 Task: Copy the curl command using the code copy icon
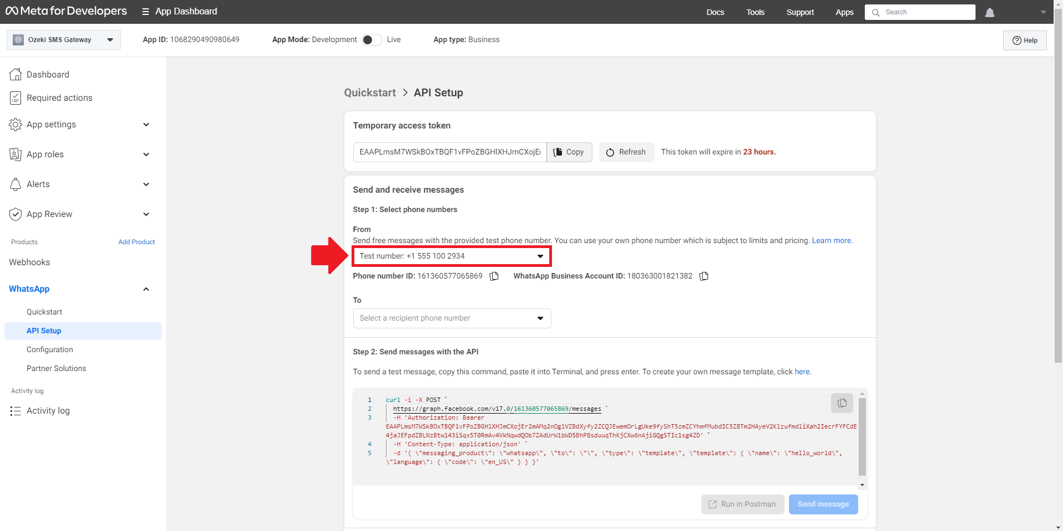pos(842,403)
